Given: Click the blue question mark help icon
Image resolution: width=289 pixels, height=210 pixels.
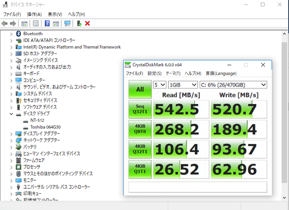Looking at the screenshot, I should pos(47,23).
